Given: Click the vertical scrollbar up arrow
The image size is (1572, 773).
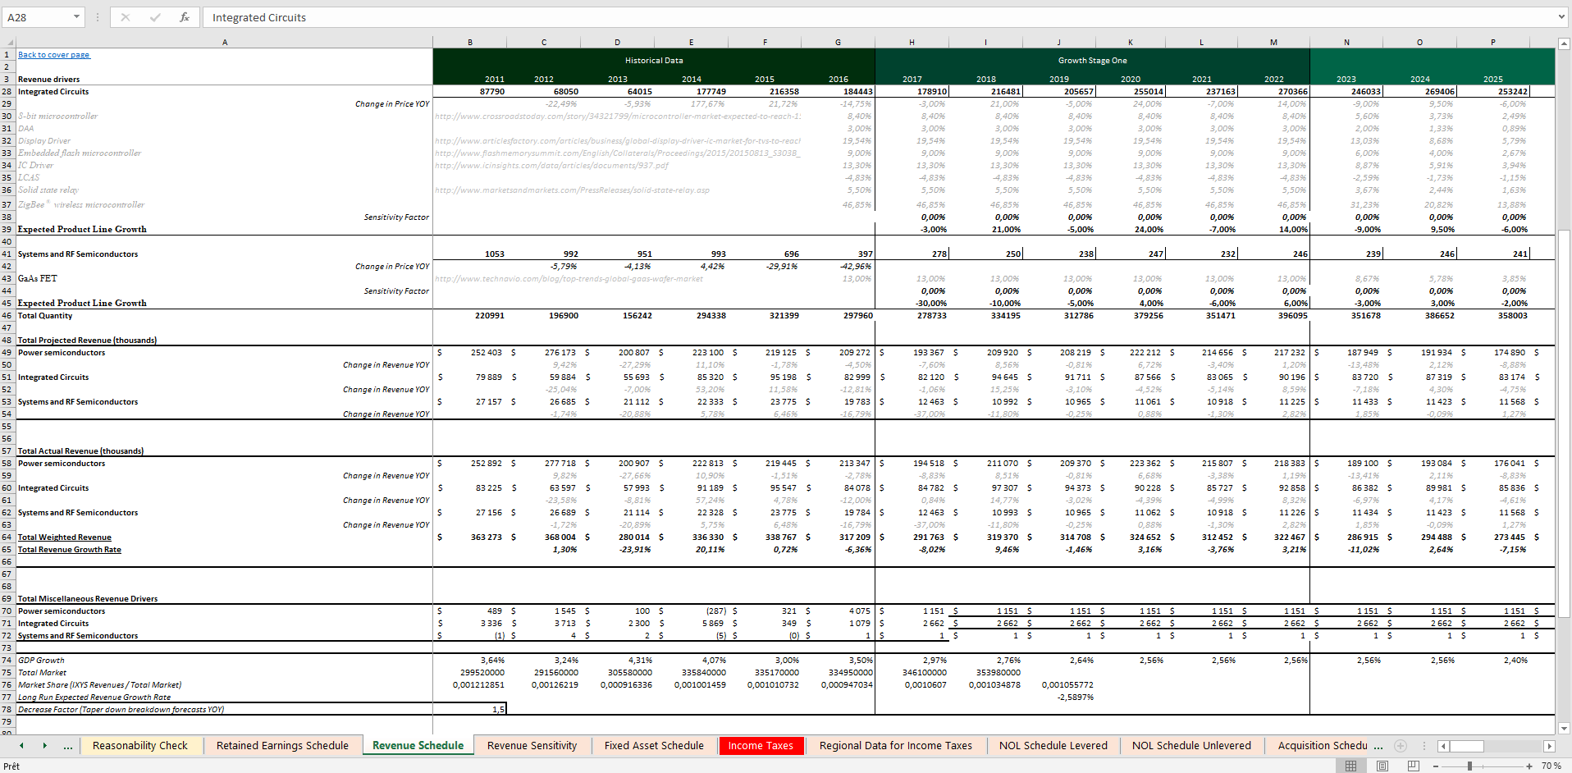Looking at the screenshot, I should click(x=1564, y=43).
